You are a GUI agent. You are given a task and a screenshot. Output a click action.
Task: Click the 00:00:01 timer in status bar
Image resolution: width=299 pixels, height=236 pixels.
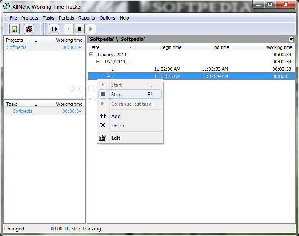[x=59, y=229]
